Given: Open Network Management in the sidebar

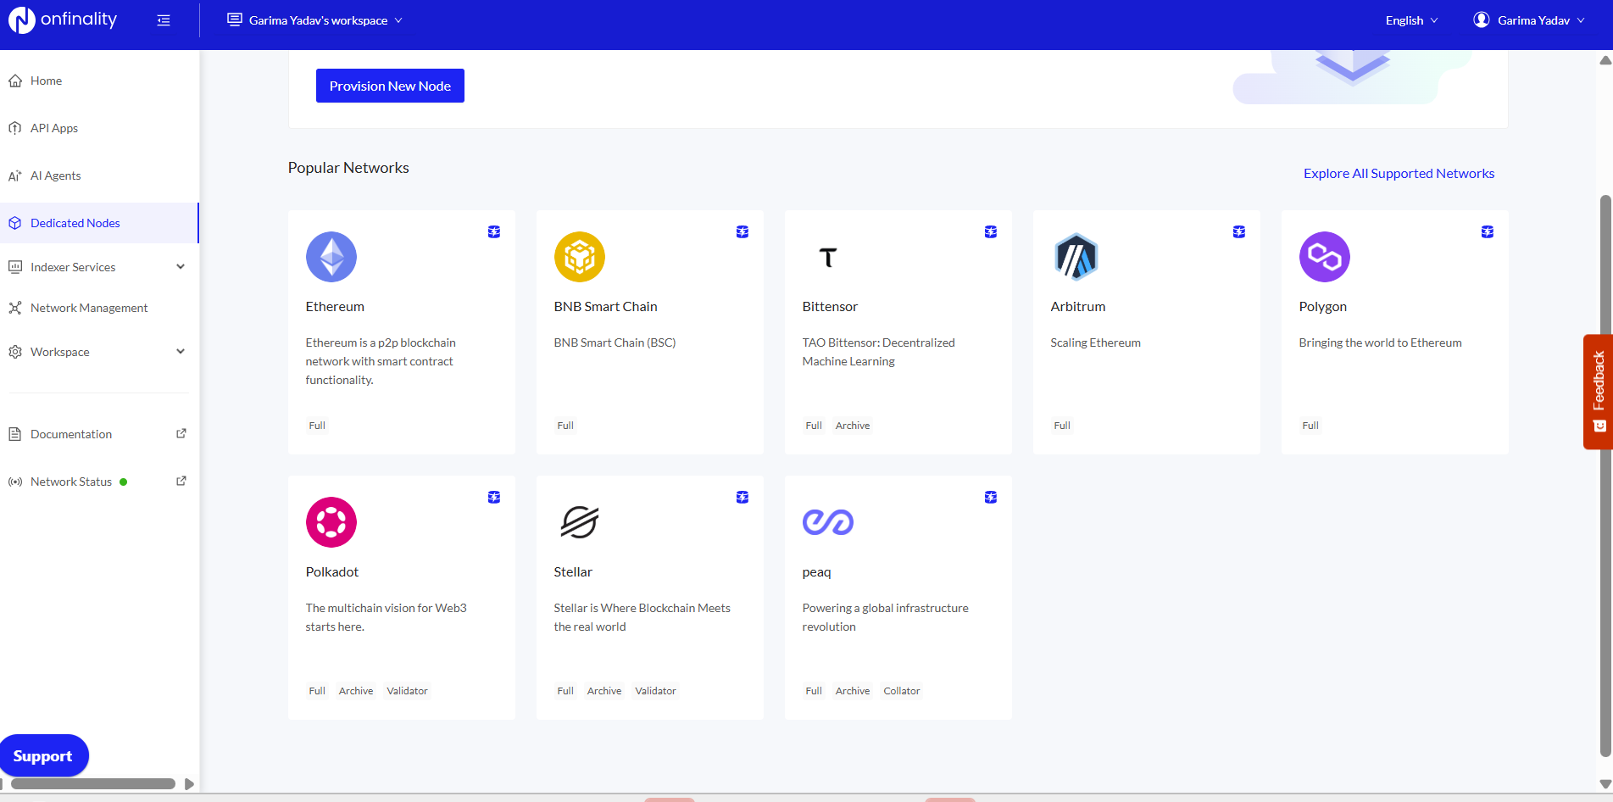Looking at the screenshot, I should click(x=99, y=308).
